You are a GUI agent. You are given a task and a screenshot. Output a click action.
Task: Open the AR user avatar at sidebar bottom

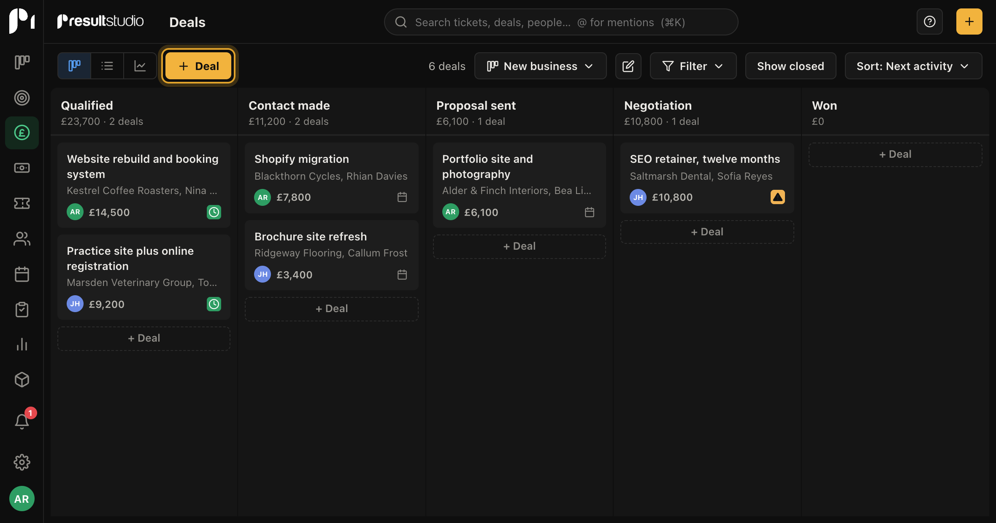click(x=22, y=499)
